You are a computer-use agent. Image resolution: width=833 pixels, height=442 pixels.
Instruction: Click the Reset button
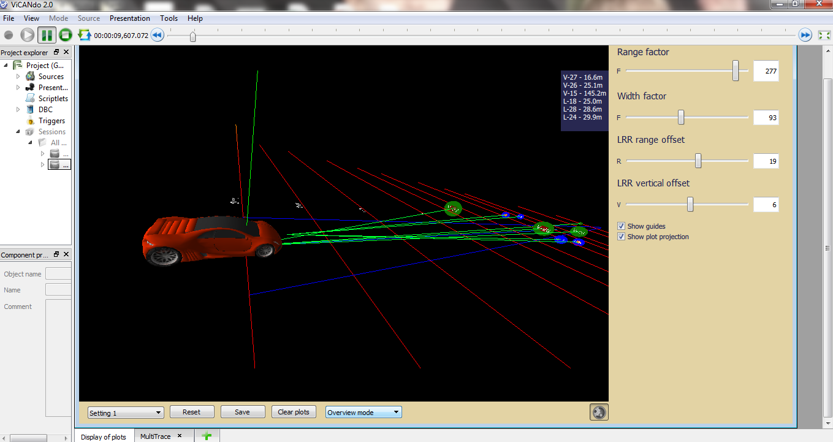(x=192, y=412)
